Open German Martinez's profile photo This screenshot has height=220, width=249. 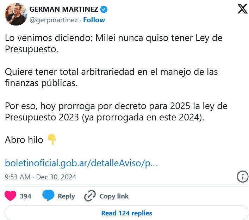click(16, 14)
